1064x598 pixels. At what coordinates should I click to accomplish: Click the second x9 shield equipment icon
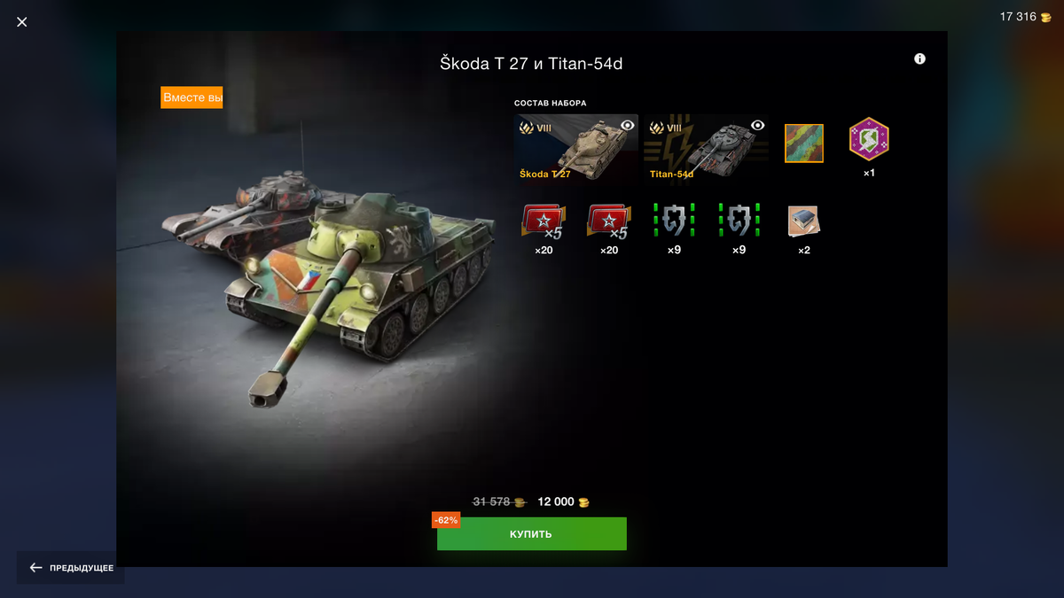click(739, 221)
